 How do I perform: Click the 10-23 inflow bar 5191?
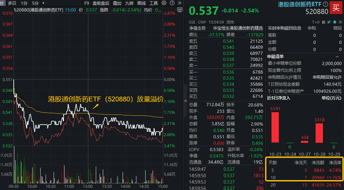(275, 128)
